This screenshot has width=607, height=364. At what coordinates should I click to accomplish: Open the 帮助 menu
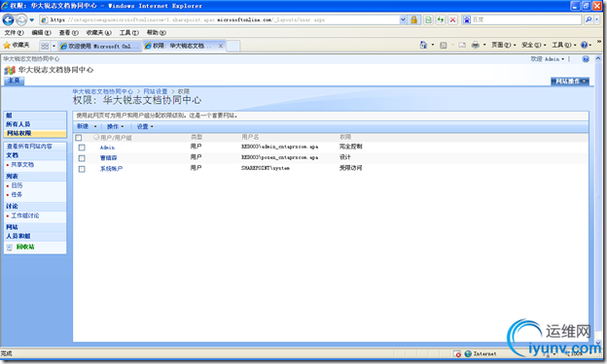pos(157,33)
